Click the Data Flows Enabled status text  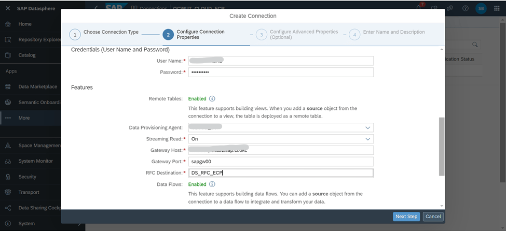197,184
